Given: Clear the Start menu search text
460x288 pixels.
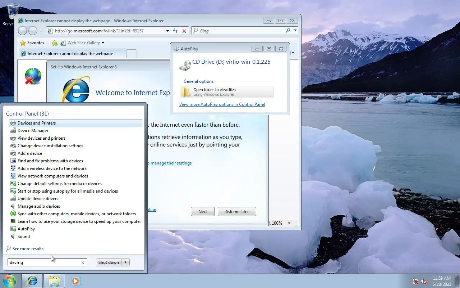Looking at the screenshot, I should (83, 262).
